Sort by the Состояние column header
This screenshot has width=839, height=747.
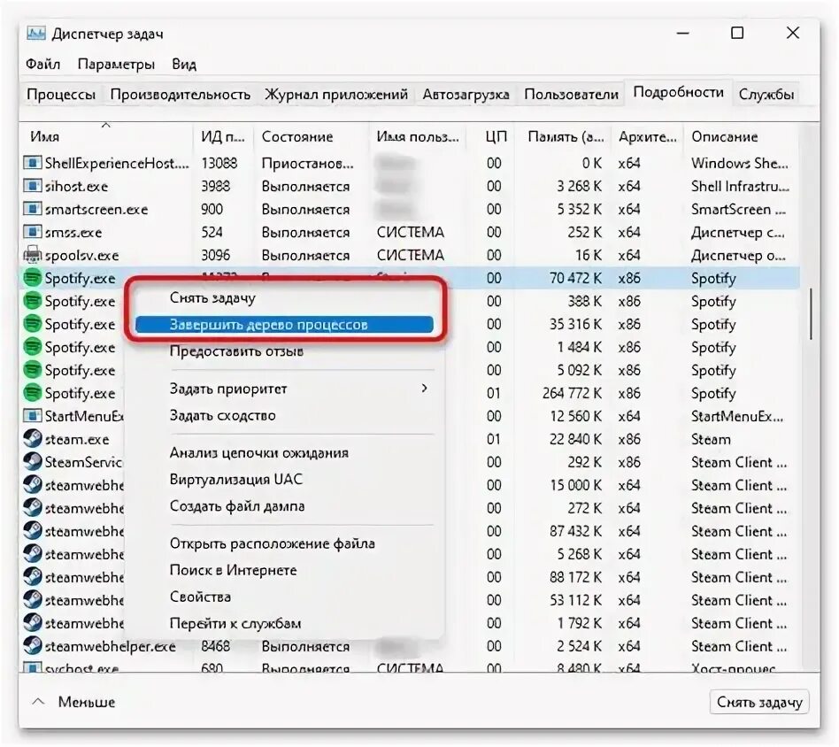click(x=311, y=136)
